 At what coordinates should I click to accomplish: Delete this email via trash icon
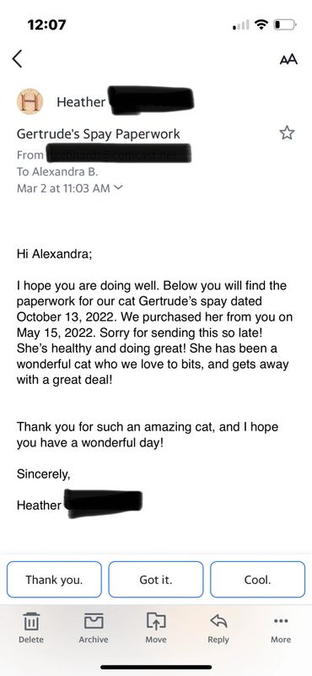click(31, 628)
